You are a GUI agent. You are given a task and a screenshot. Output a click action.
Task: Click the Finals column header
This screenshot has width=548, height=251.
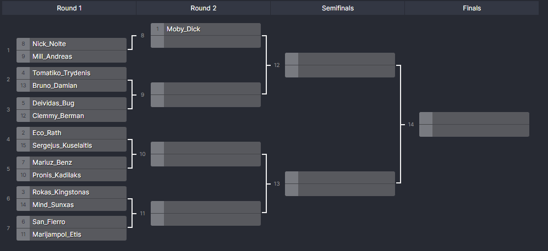(472, 8)
